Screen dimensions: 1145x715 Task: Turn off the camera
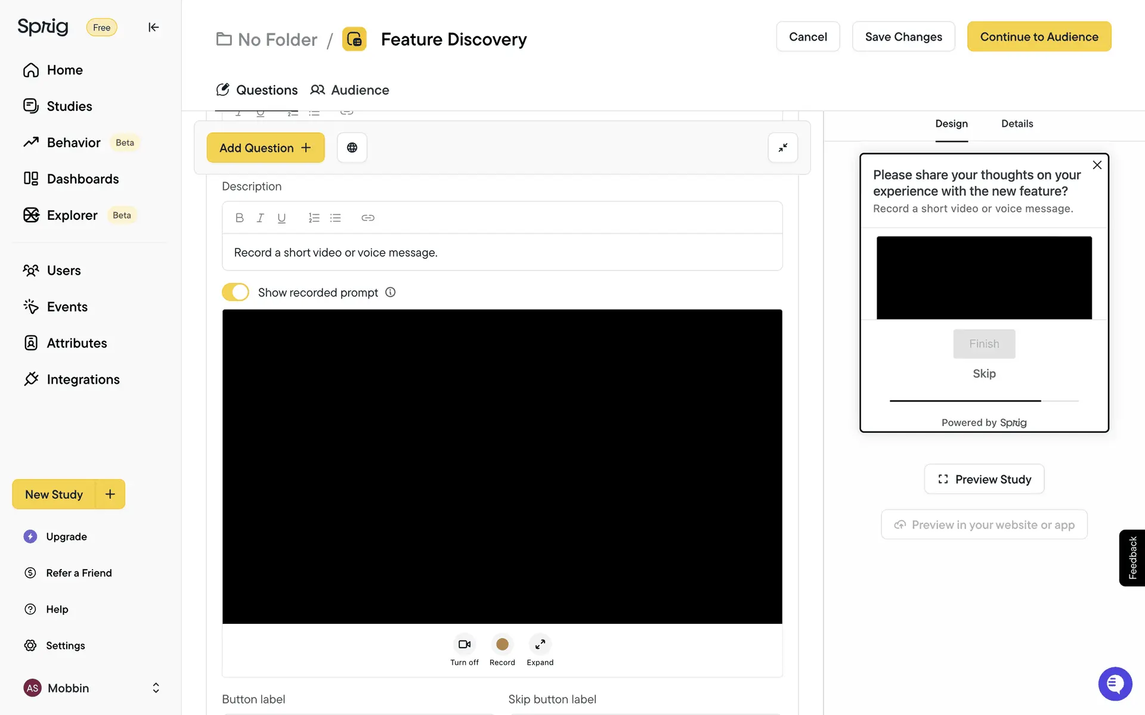[464, 645]
